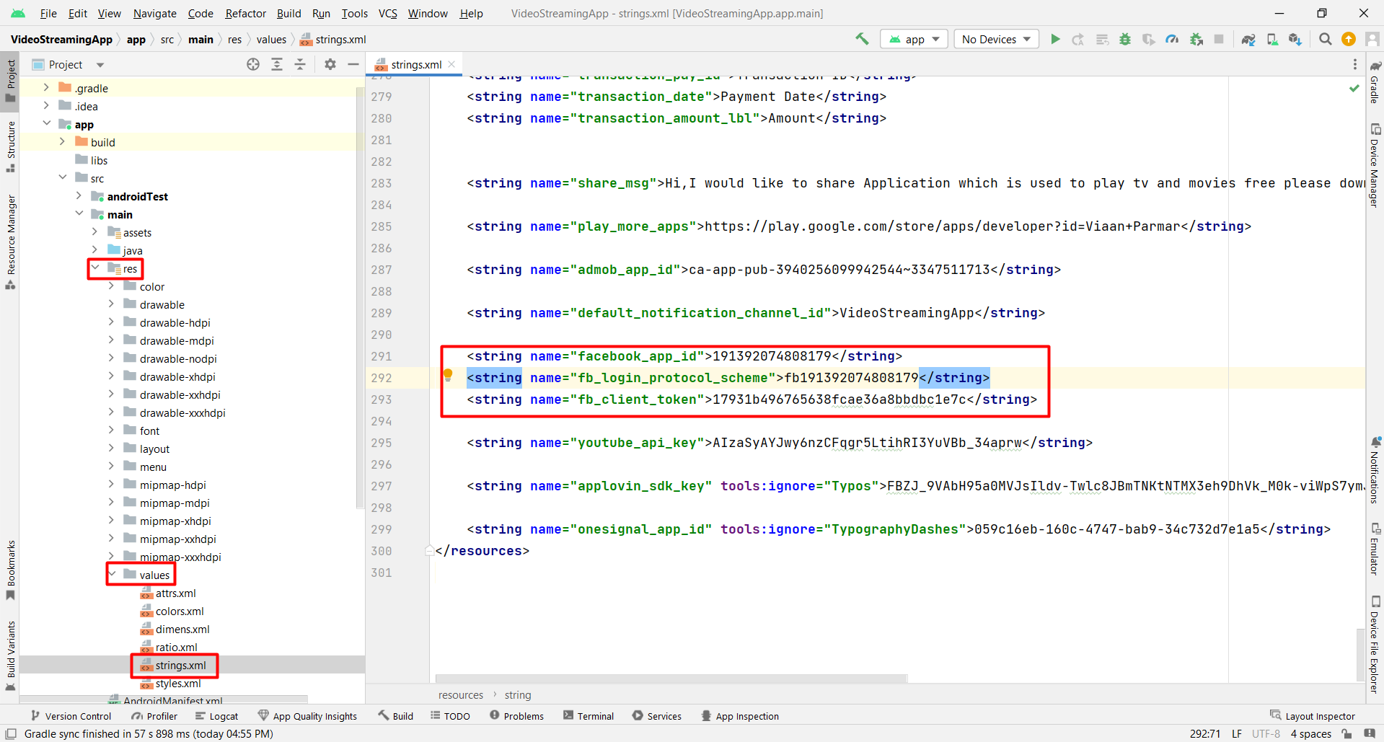Expand the layout folder
This screenshot has width=1384, height=742.
tap(112, 448)
